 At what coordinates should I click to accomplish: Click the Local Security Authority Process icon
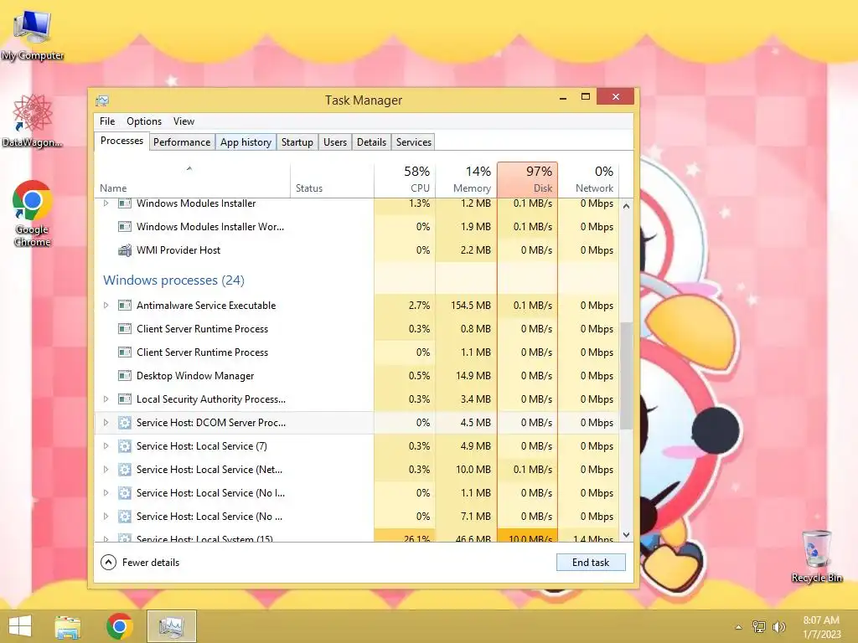point(125,399)
